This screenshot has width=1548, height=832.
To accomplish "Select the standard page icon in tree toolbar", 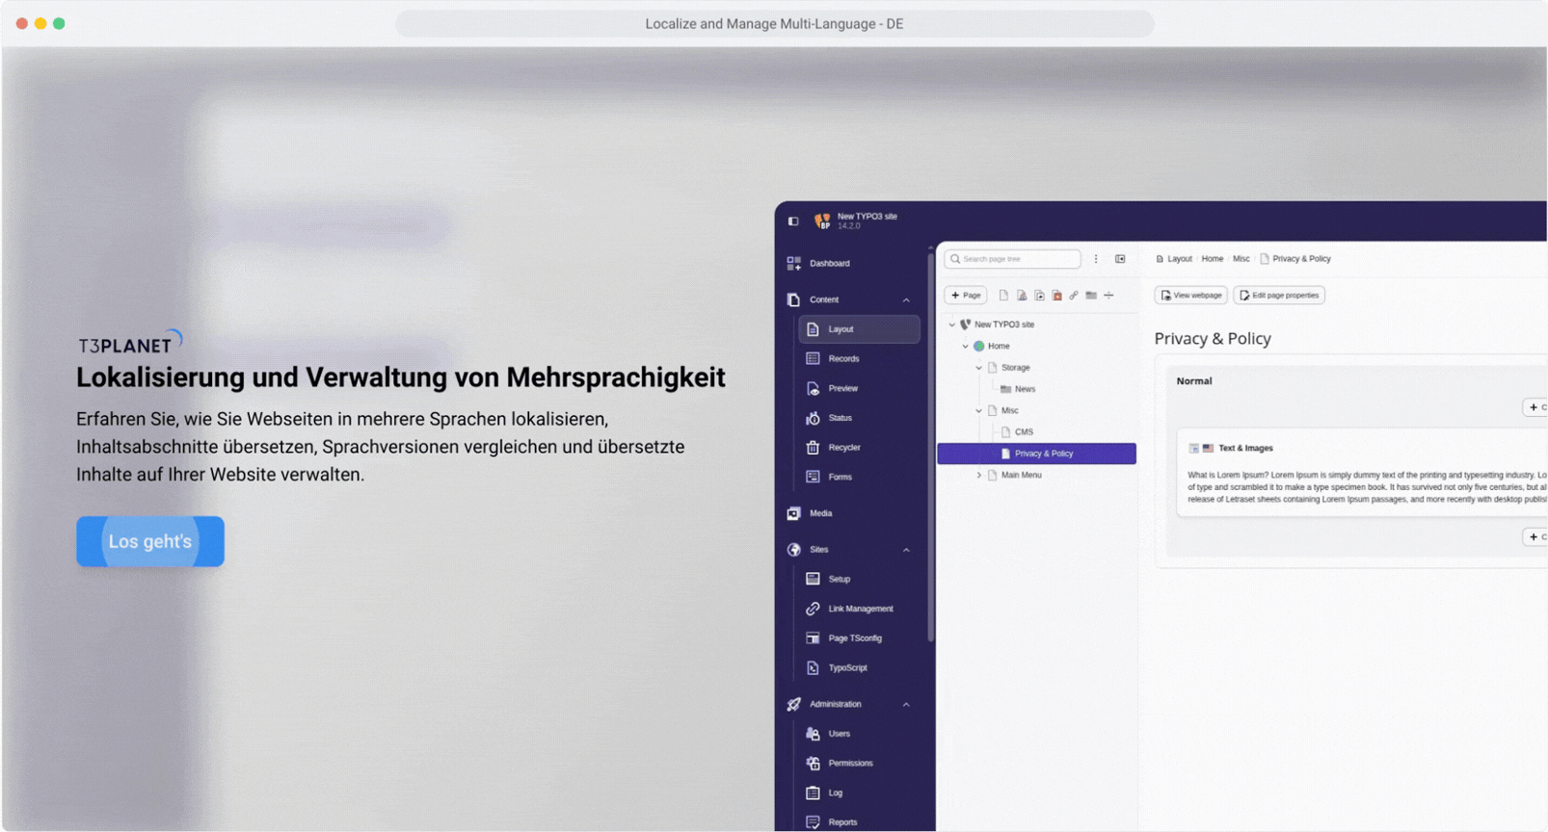I will coord(1003,296).
